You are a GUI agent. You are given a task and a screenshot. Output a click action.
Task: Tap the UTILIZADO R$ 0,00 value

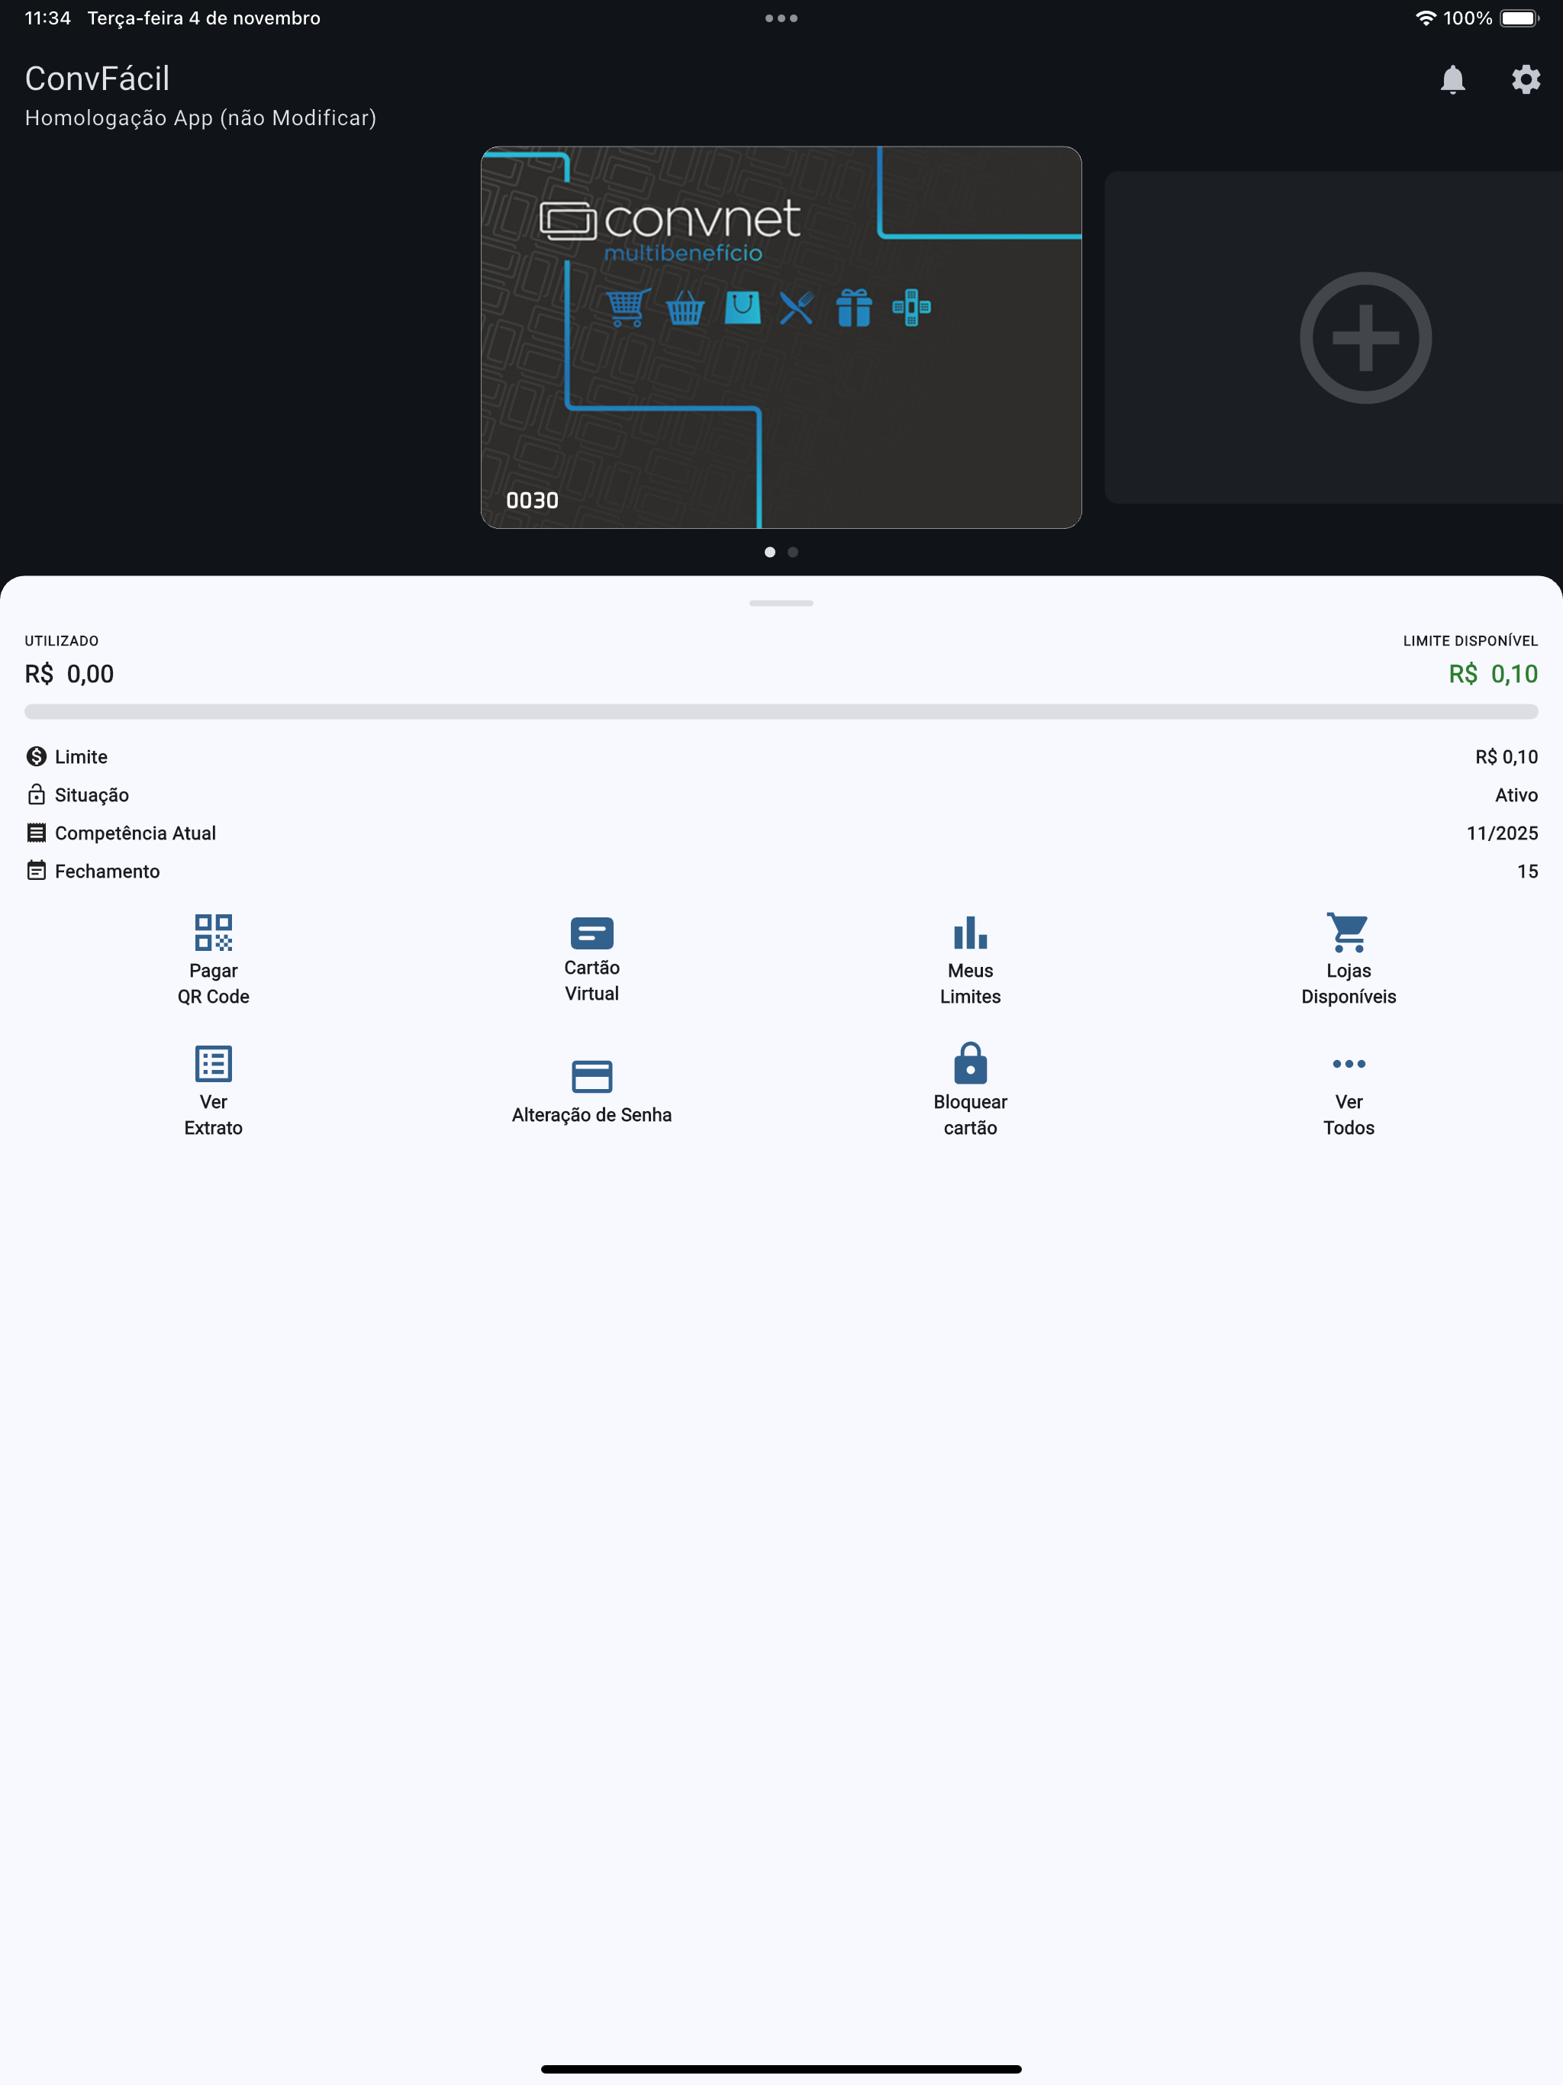[x=69, y=674]
